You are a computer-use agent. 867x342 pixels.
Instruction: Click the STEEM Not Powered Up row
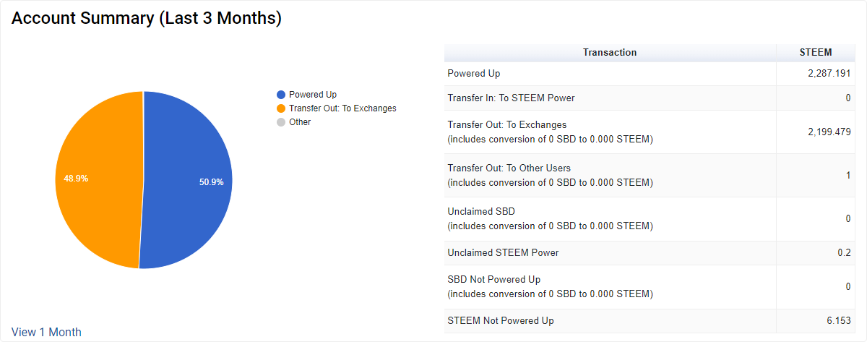tap(501, 321)
